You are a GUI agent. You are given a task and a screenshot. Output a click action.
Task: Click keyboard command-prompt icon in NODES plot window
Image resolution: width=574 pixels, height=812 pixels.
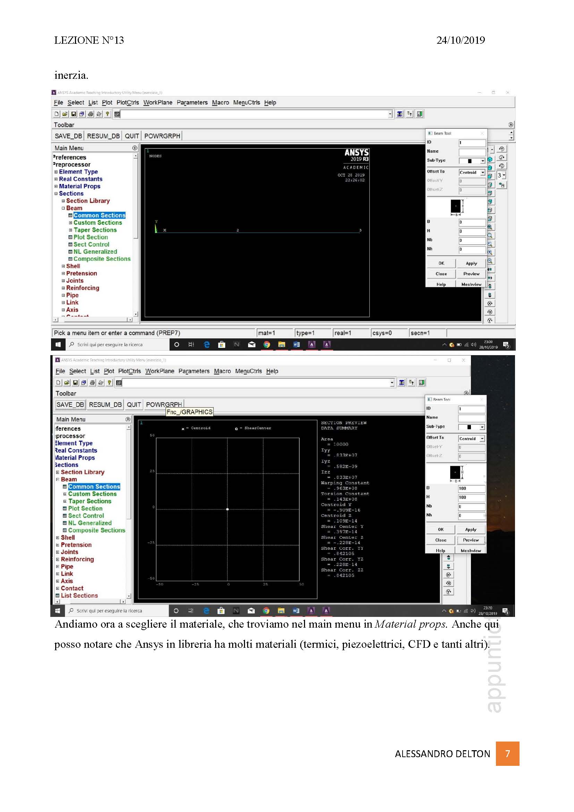tap(117, 114)
